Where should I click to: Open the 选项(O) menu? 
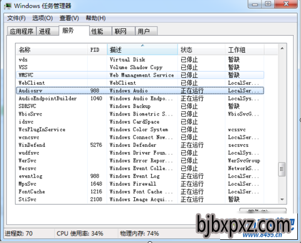(x=43, y=18)
